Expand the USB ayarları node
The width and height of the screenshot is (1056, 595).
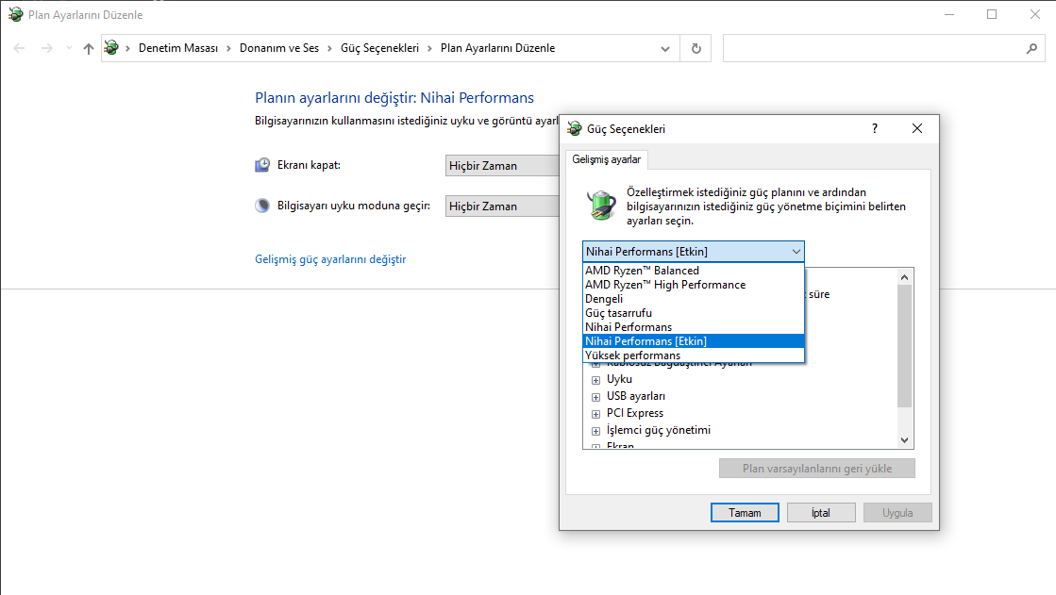coord(595,396)
